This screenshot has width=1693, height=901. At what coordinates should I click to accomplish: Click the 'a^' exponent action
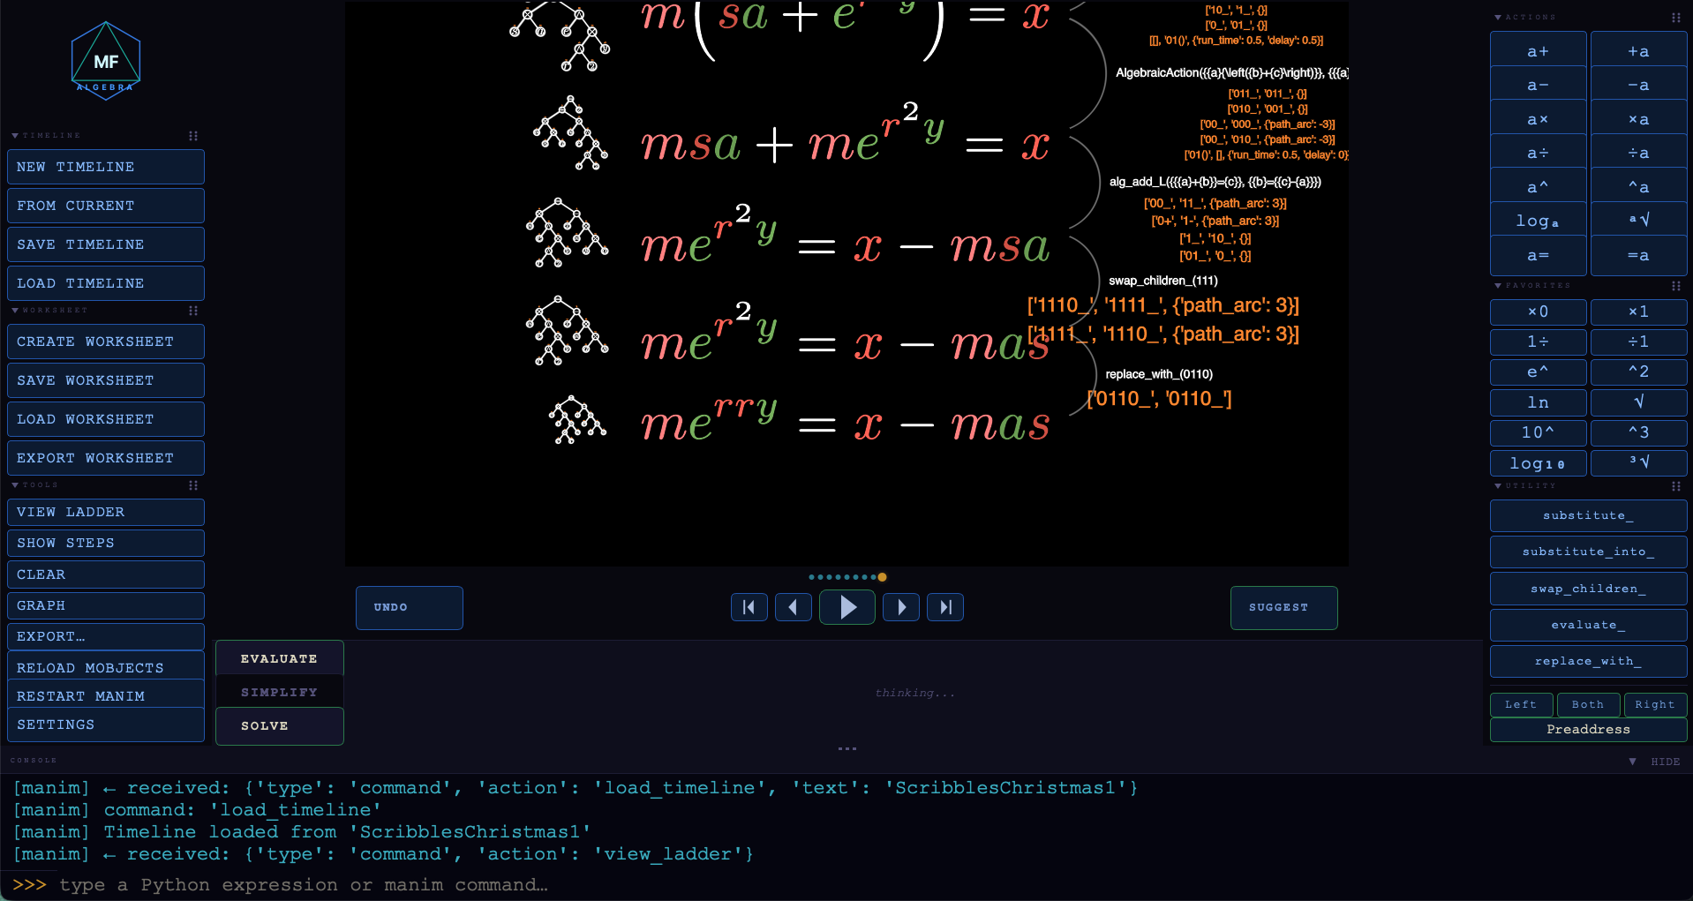(x=1538, y=187)
